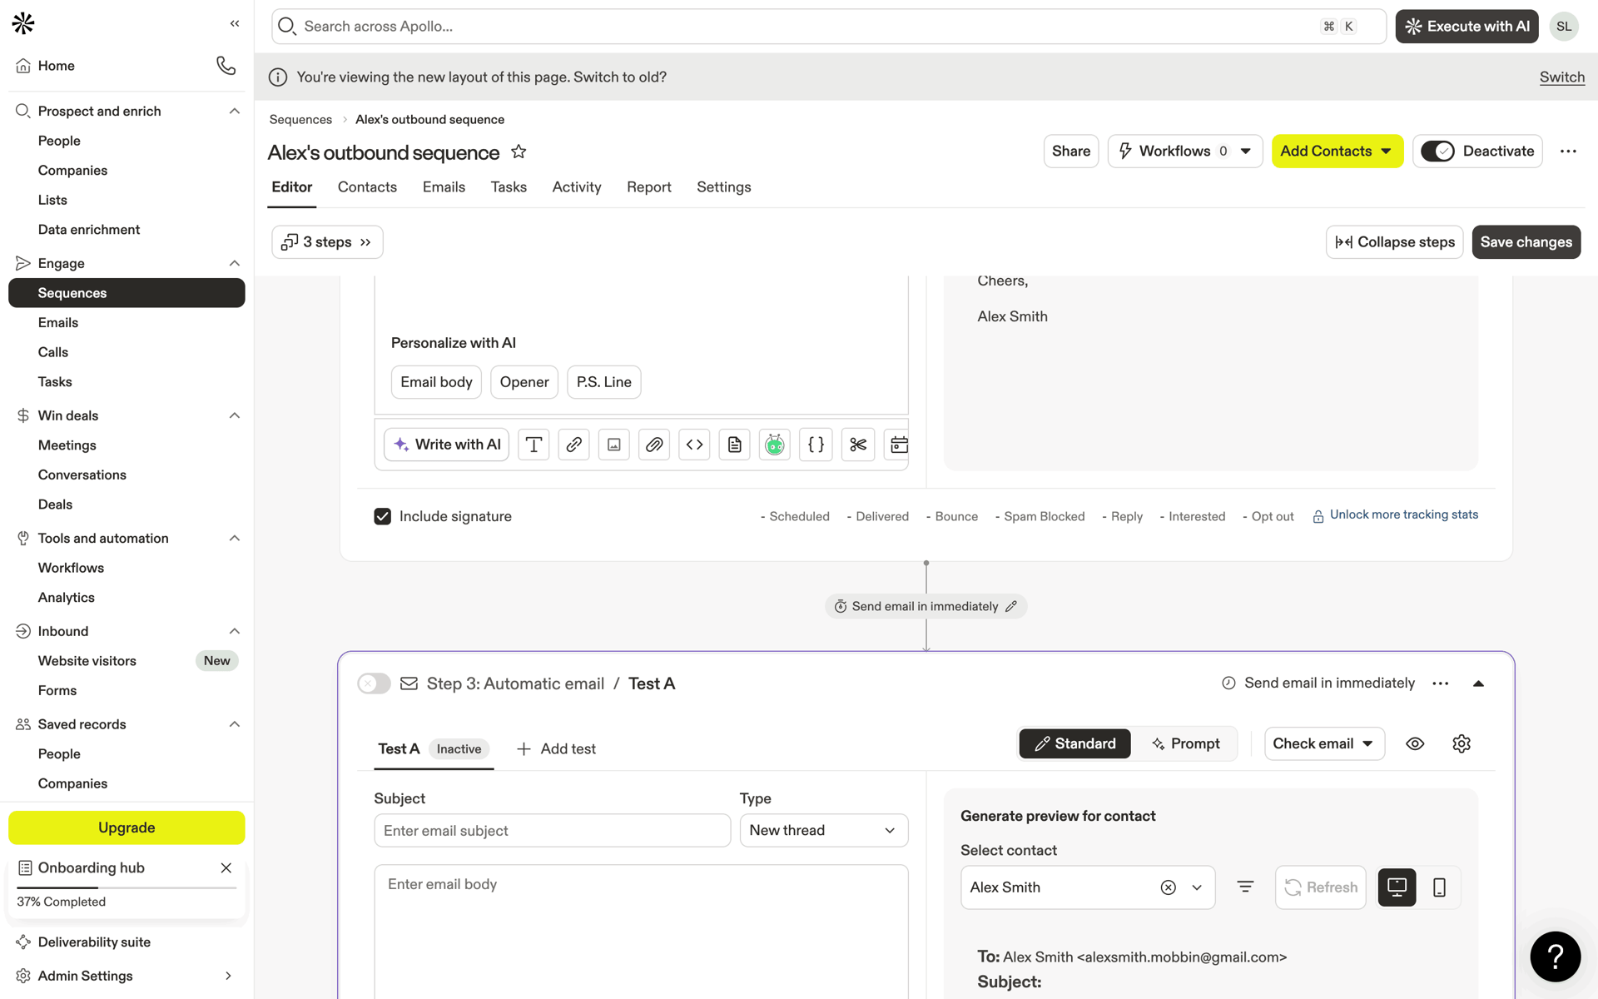Switch to the Contacts tab

click(x=367, y=187)
